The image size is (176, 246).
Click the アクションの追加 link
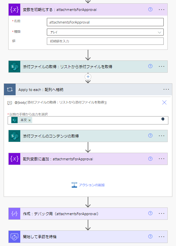click(x=92, y=185)
